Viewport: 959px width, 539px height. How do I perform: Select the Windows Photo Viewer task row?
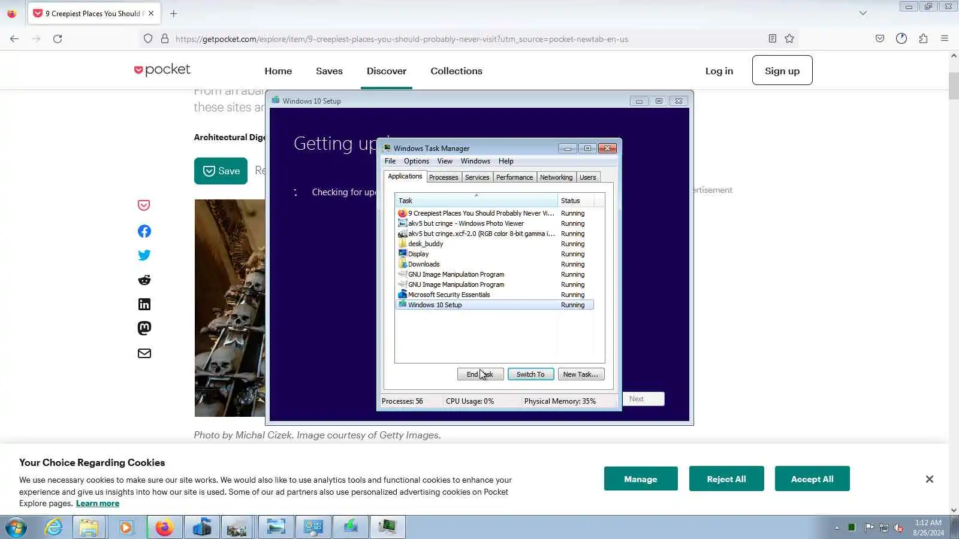pos(494,223)
